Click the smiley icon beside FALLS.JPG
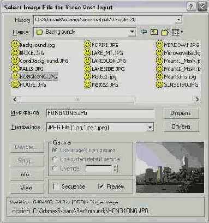This screenshot has height=223, width=209. coord(15,69)
